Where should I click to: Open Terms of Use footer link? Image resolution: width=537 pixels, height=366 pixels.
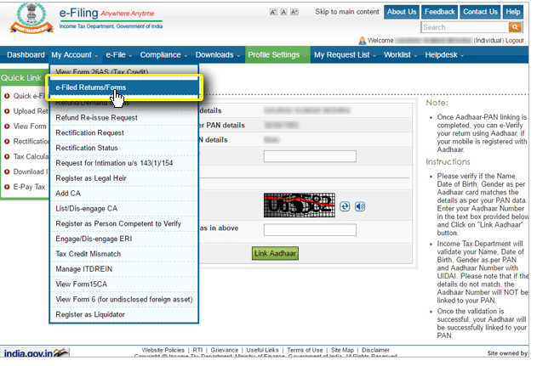(x=305, y=350)
